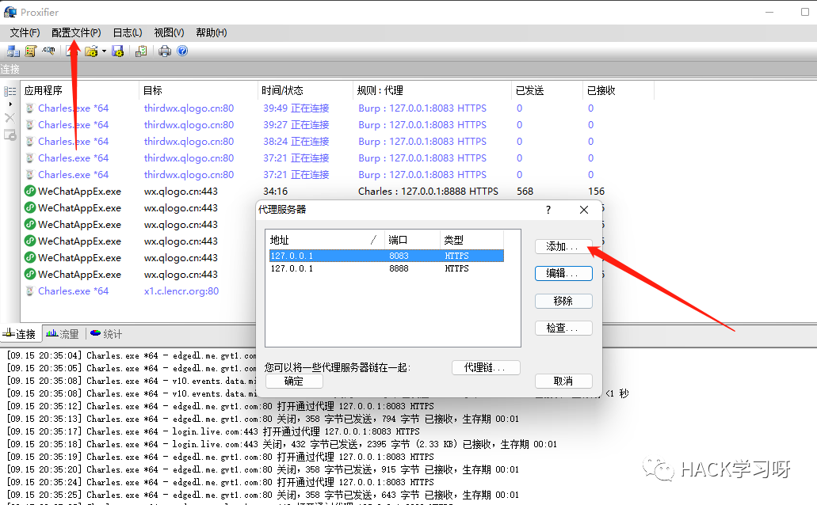The width and height of the screenshot is (817, 505).
Task: Click the gray X icon in the left strip
Action: pyautogui.click(x=10, y=118)
